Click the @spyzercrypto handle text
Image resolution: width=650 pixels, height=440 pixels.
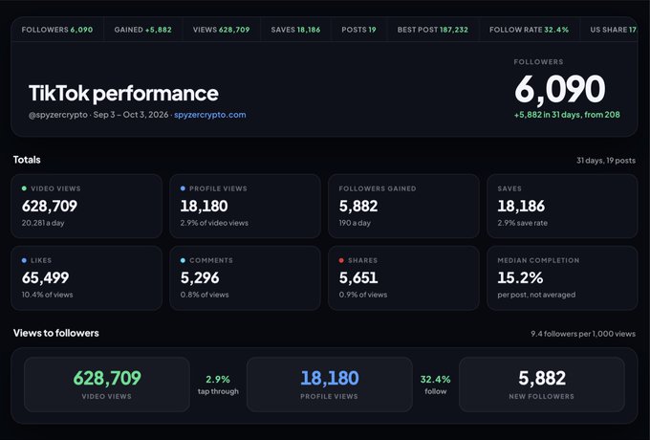click(x=58, y=115)
